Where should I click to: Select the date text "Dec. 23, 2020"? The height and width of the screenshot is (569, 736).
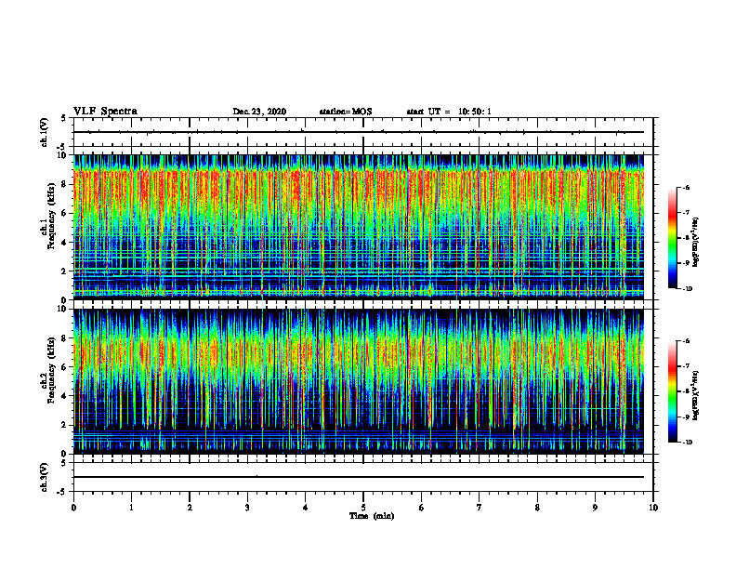point(259,112)
